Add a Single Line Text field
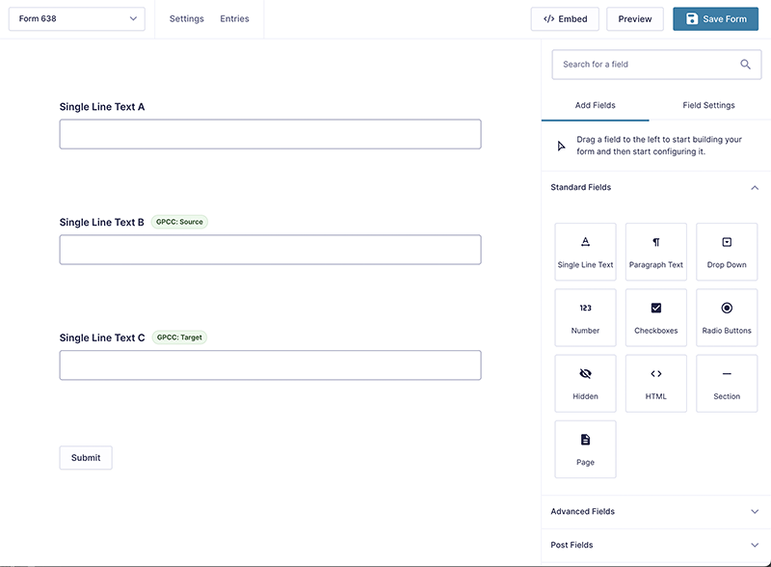 (x=585, y=252)
